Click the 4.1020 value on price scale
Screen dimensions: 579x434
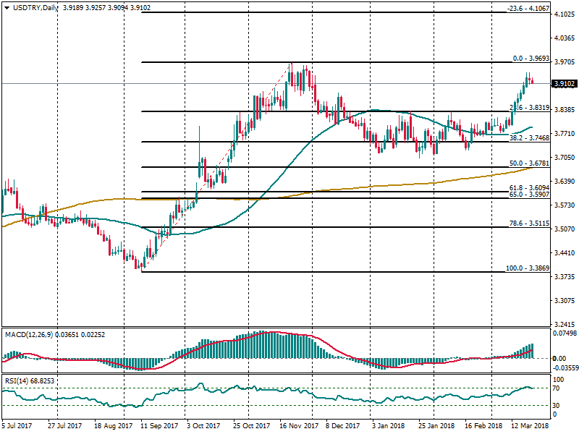563,14
